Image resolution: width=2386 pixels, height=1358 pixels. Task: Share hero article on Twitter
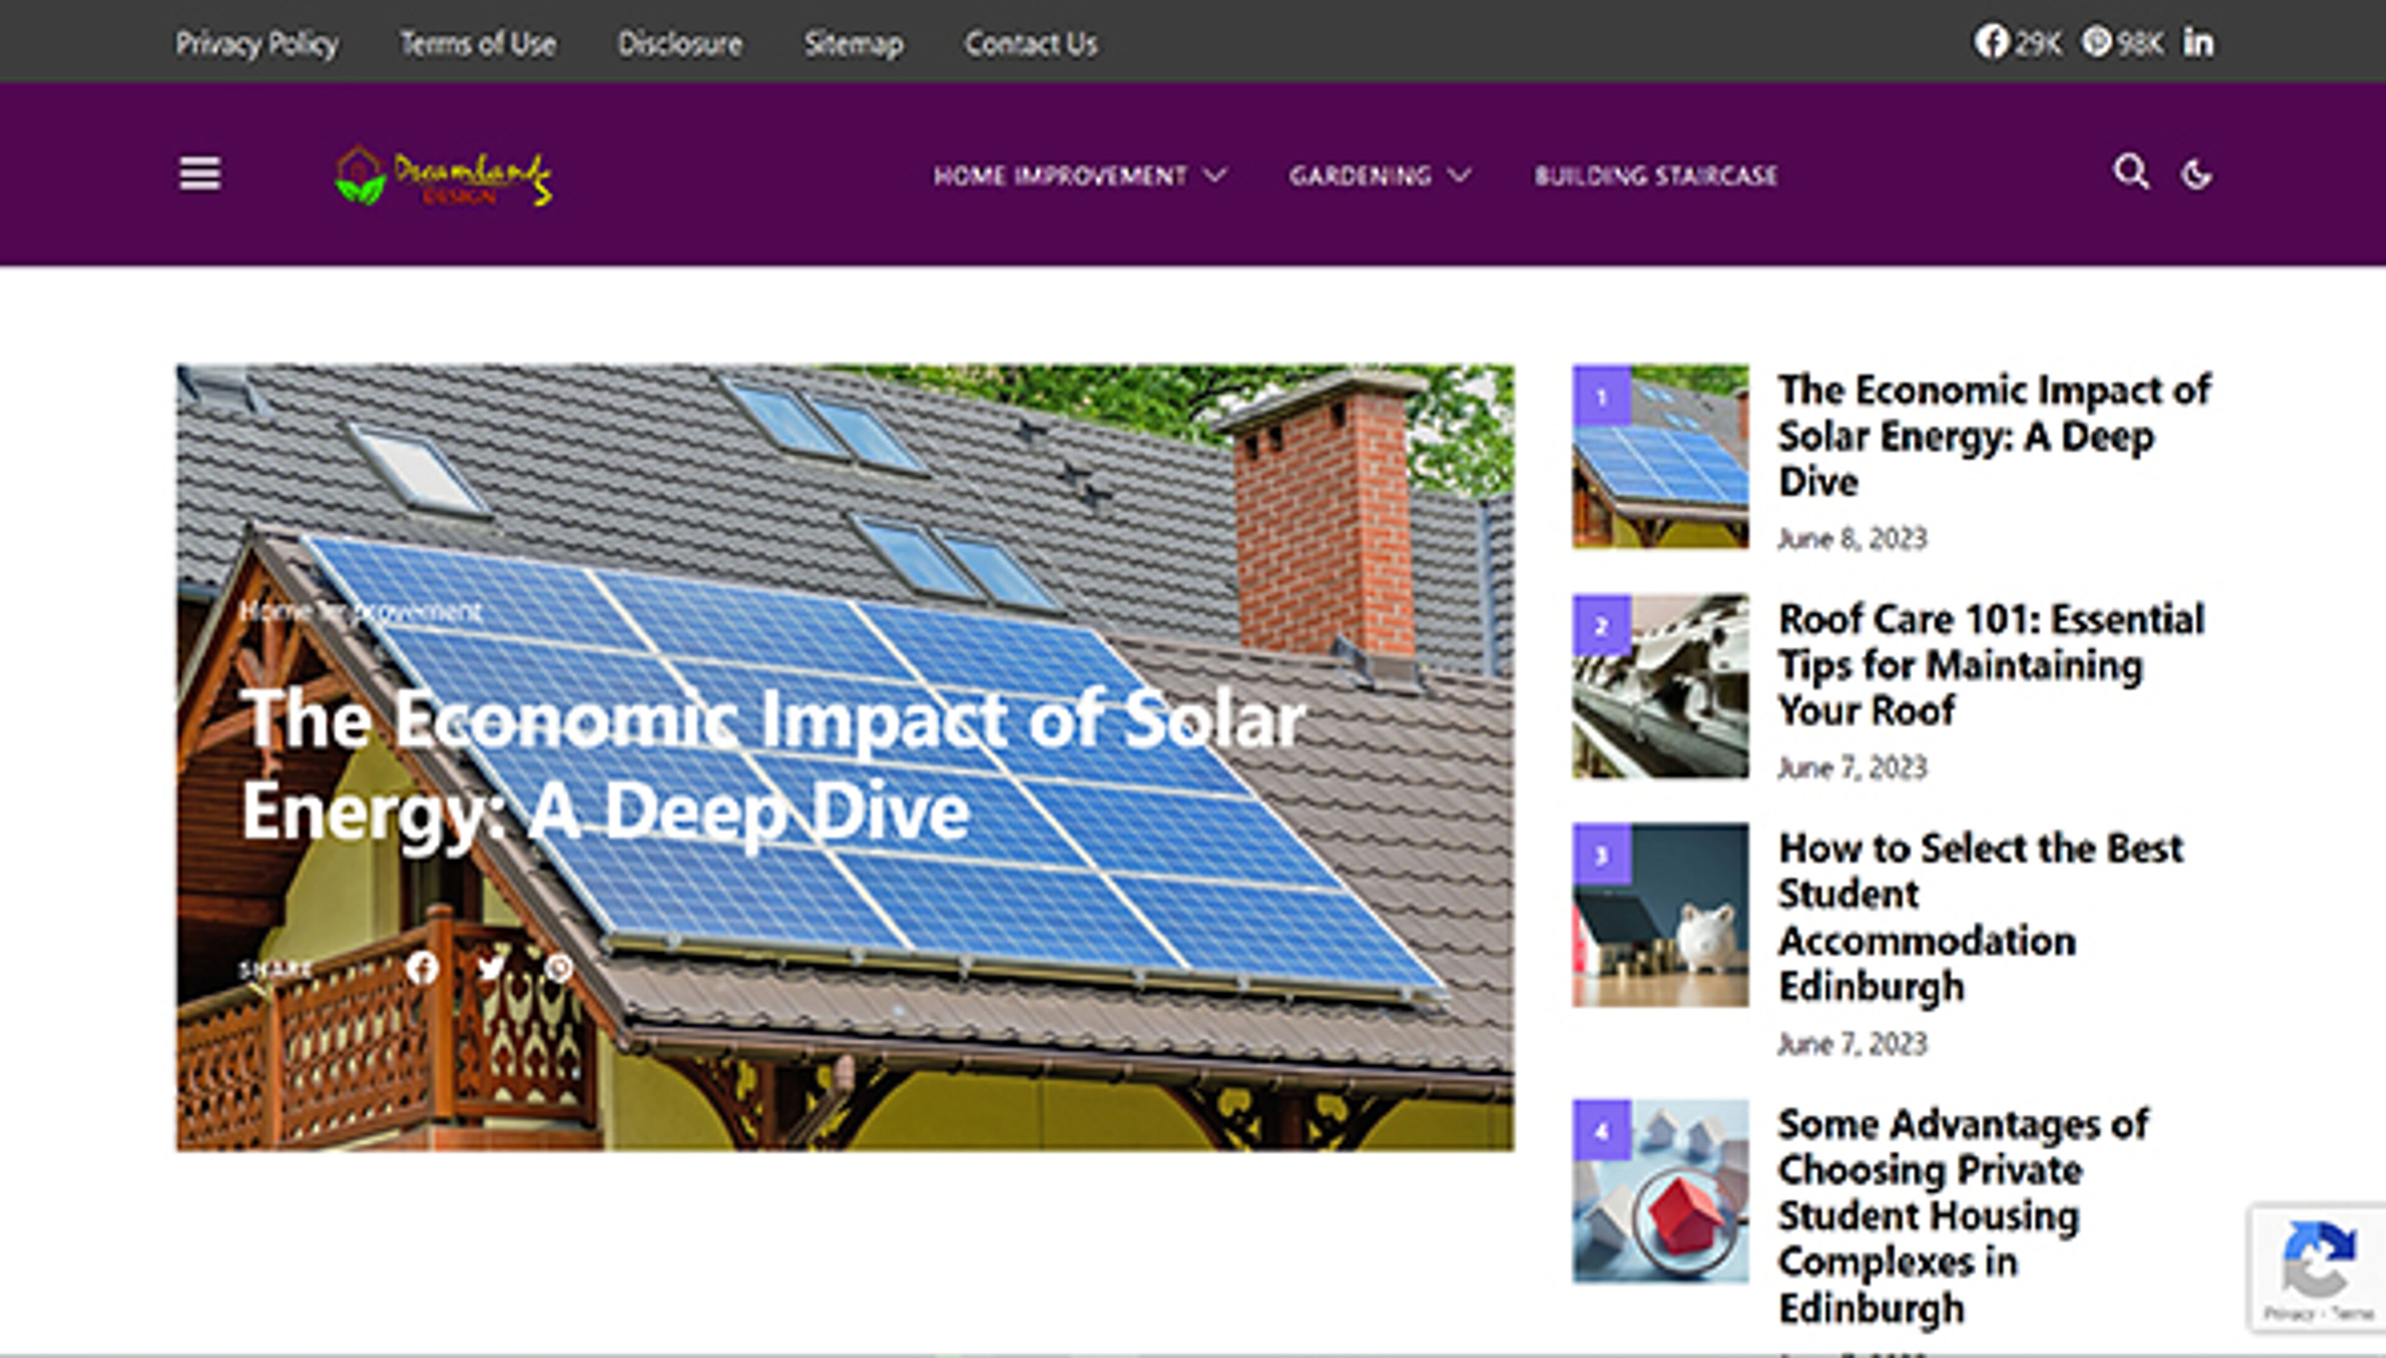point(491,968)
